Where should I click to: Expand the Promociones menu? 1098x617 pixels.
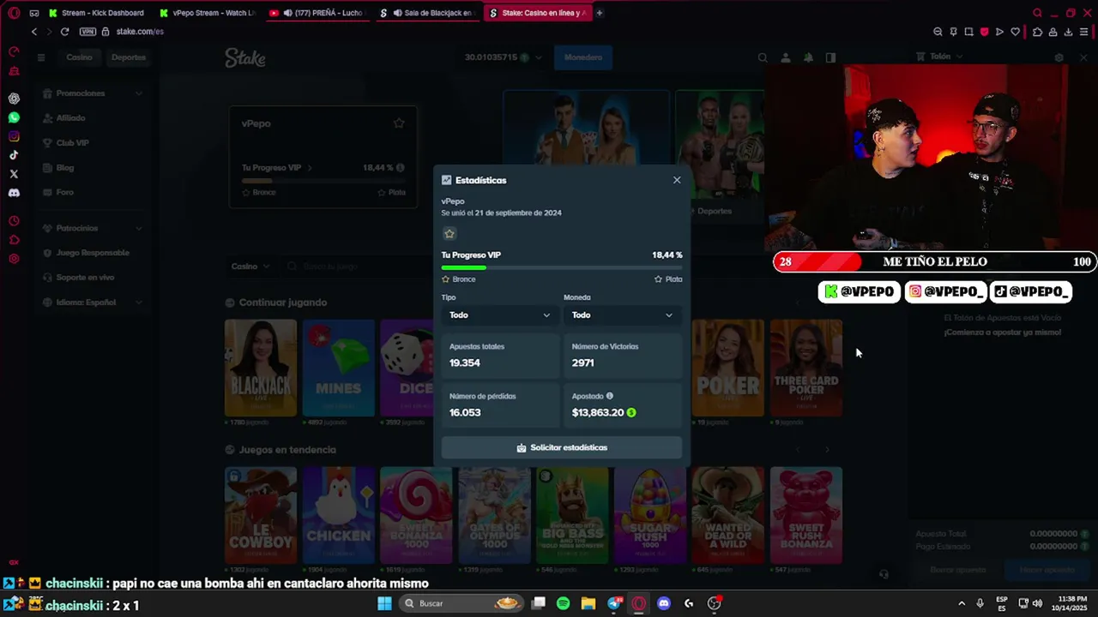(93, 93)
